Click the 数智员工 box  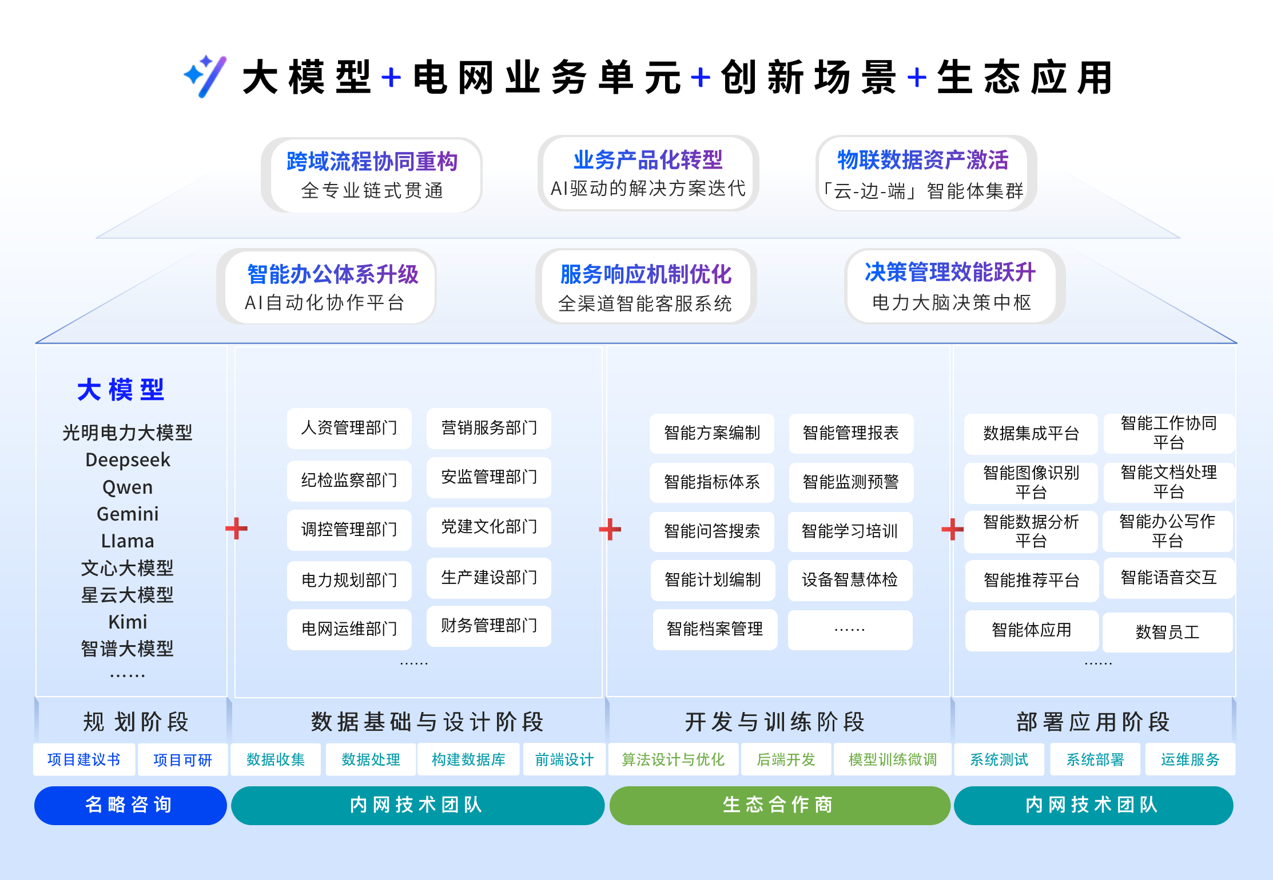coord(1168,632)
